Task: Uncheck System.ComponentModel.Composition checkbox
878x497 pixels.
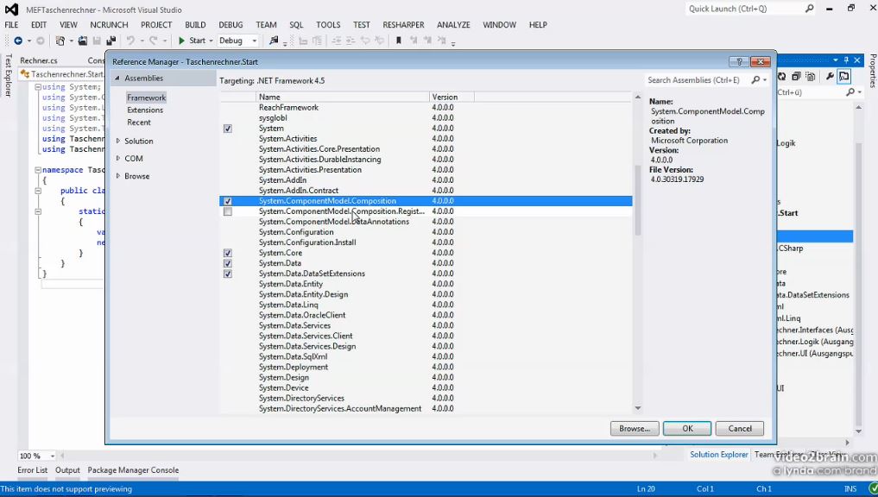Action: click(x=228, y=201)
